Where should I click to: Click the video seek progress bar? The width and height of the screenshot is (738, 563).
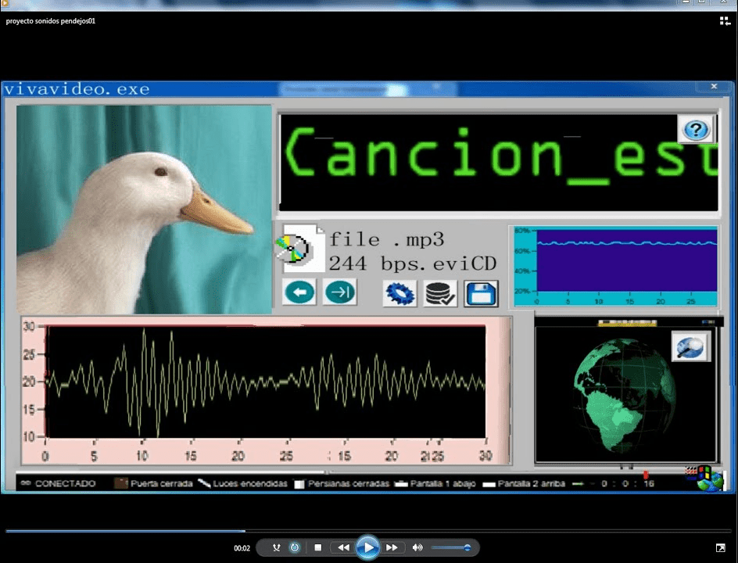[368, 531]
